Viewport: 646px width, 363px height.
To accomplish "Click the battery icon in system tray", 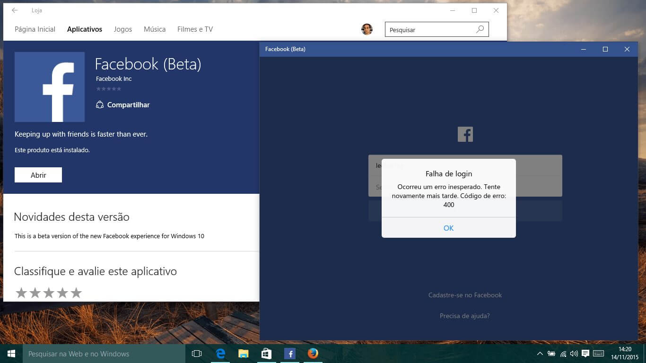I will coord(551,354).
